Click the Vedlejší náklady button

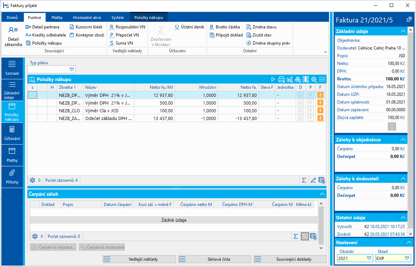point(139,259)
